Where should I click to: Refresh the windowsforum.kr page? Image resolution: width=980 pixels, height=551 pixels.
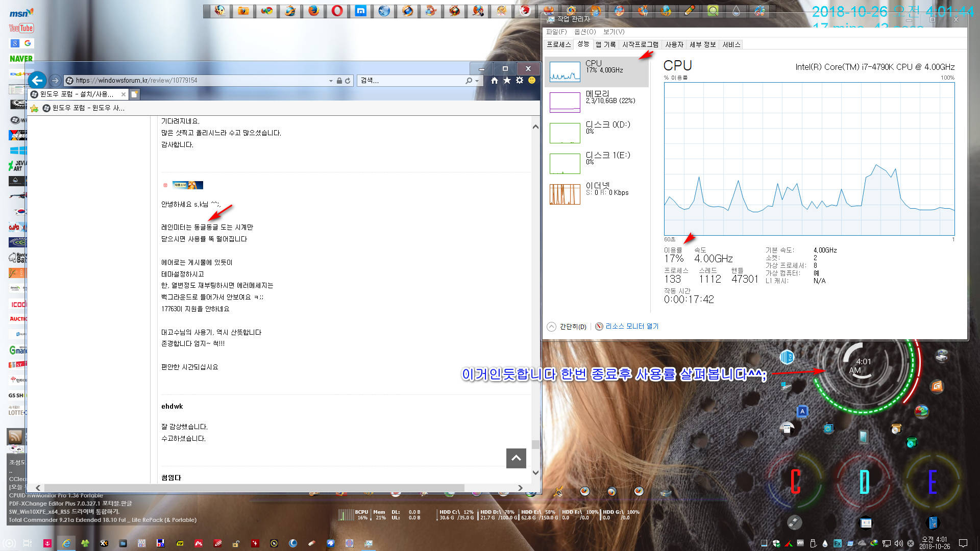click(x=348, y=81)
